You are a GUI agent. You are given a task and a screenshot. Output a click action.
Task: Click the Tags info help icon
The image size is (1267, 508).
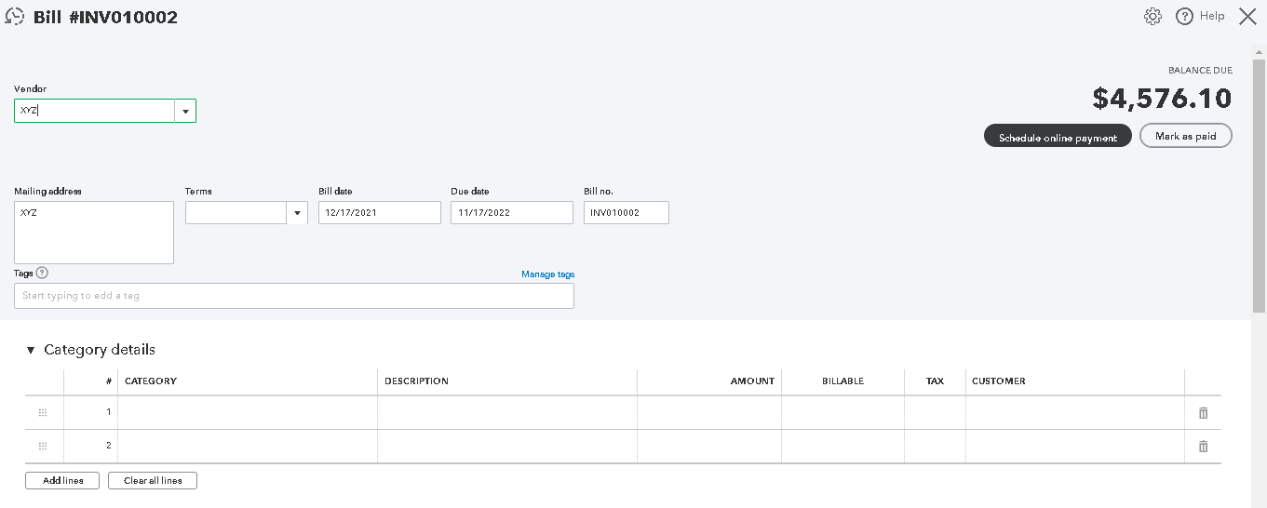point(42,274)
